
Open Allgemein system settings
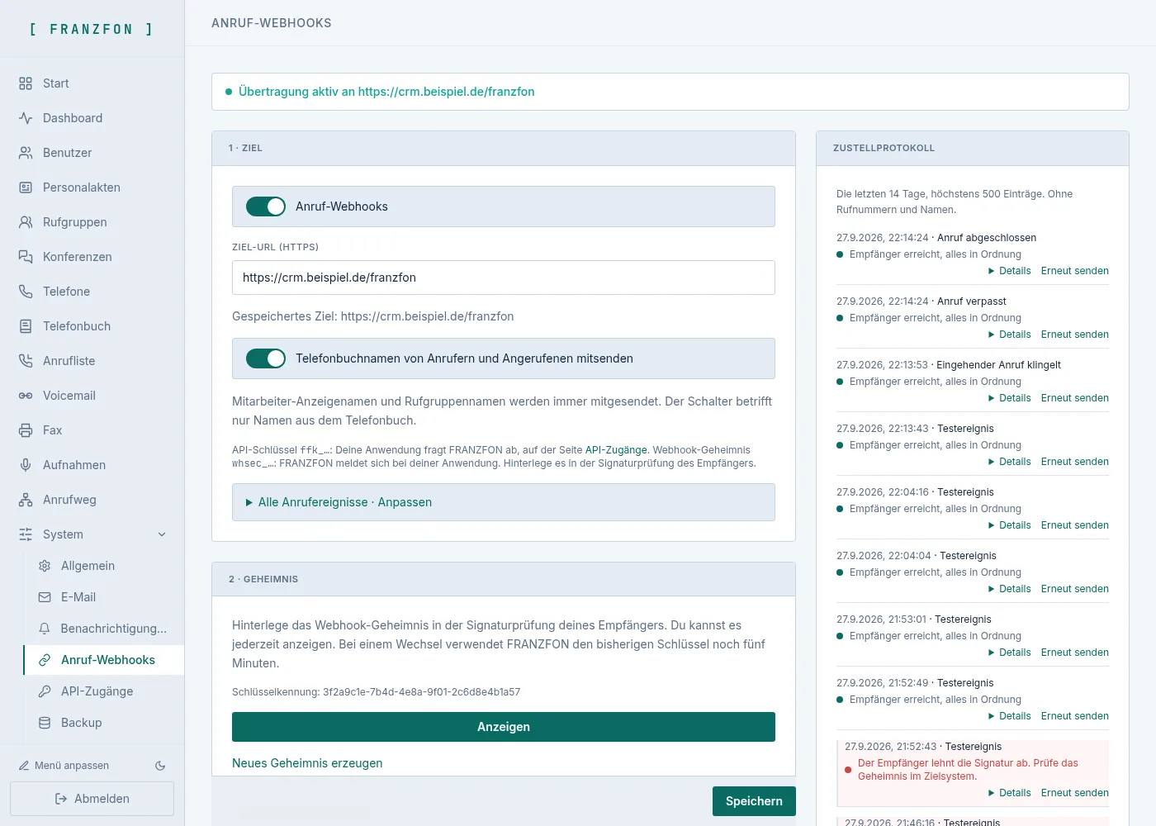point(104,566)
